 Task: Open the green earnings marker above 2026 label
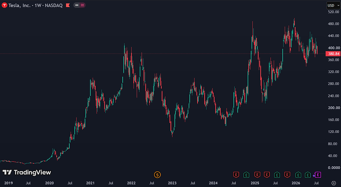pos(298,175)
